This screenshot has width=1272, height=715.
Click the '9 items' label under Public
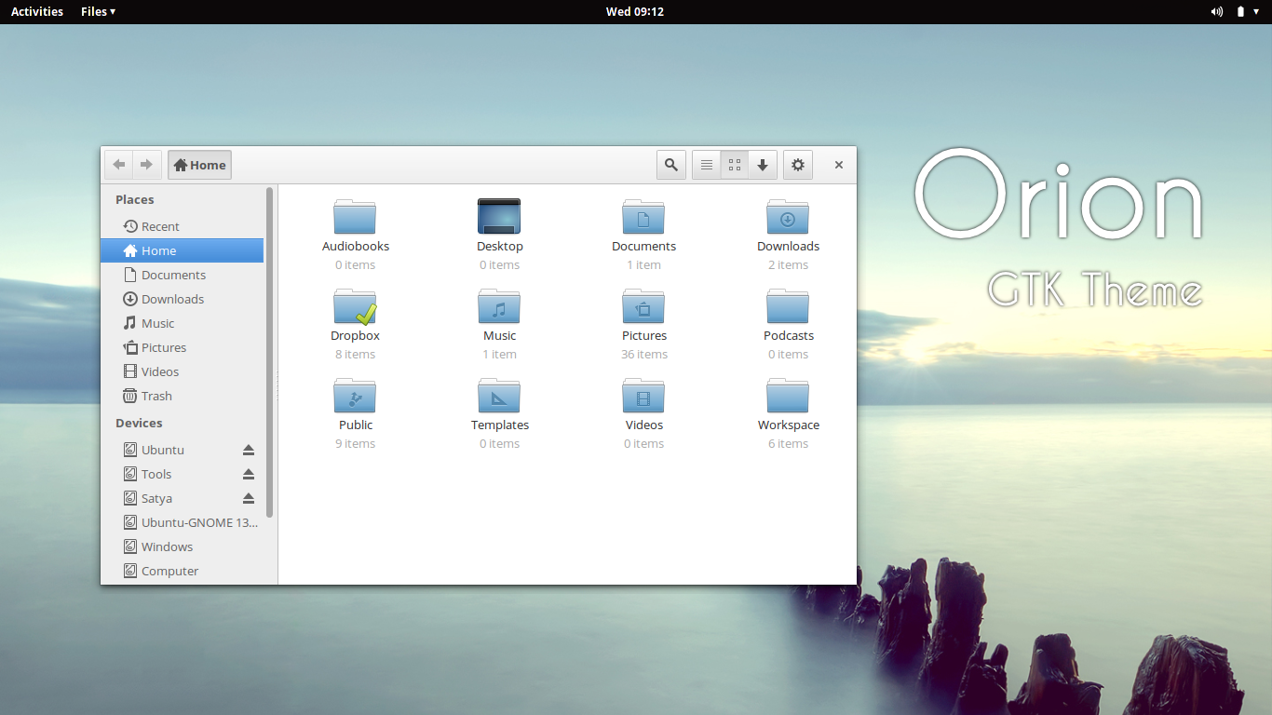[x=356, y=444]
